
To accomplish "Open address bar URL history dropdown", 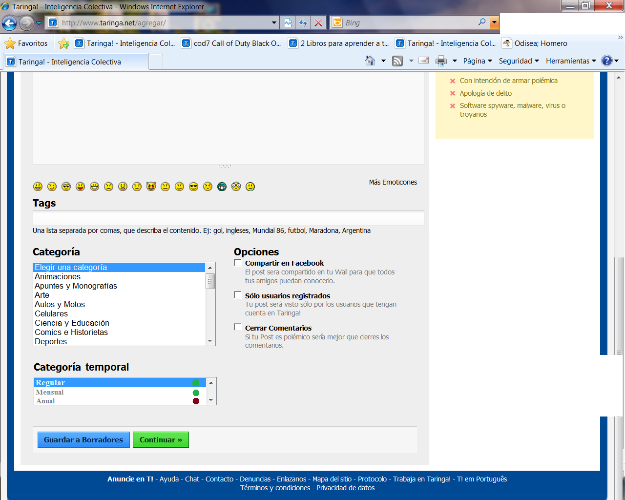I will [274, 22].
